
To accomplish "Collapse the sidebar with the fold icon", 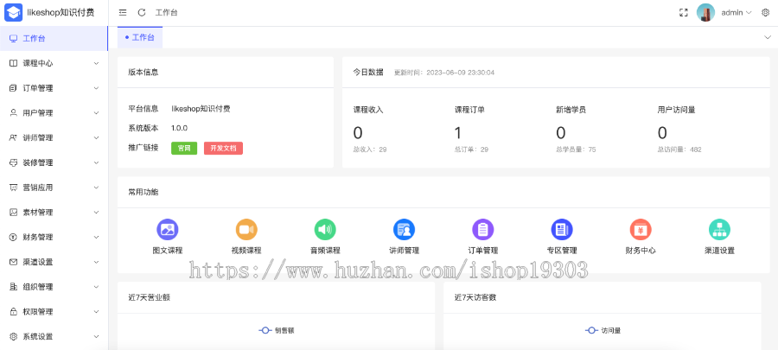I will [123, 12].
